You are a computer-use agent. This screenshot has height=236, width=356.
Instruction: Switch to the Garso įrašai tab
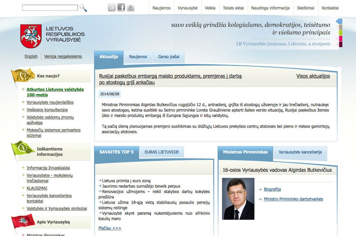[x=169, y=57]
